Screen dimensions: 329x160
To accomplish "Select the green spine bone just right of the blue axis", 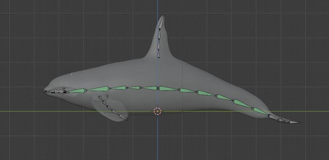I will point(168,89).
